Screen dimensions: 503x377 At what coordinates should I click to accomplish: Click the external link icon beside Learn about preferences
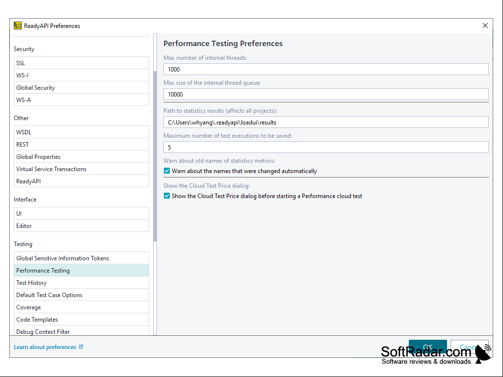81,347
